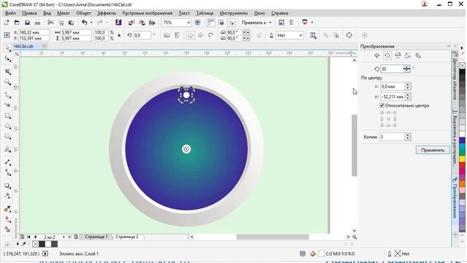Open the 'Таблица' menu
The width and height of the screenshot is (467, 263).
coord(205,13)
